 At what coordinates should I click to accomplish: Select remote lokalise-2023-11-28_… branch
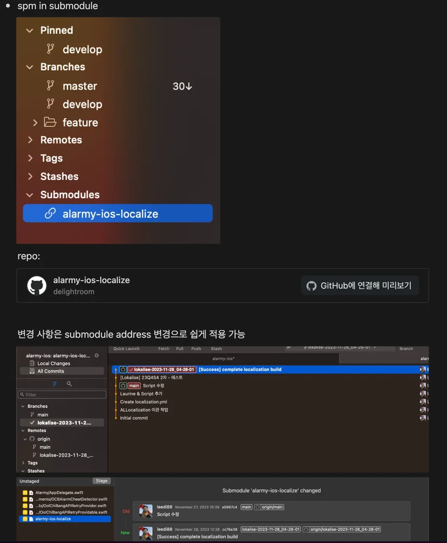click(66, 455)
